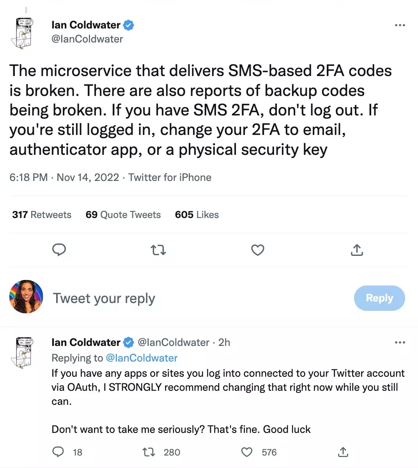
Task: Open more options on reply tweet
Action: point(400,342)
